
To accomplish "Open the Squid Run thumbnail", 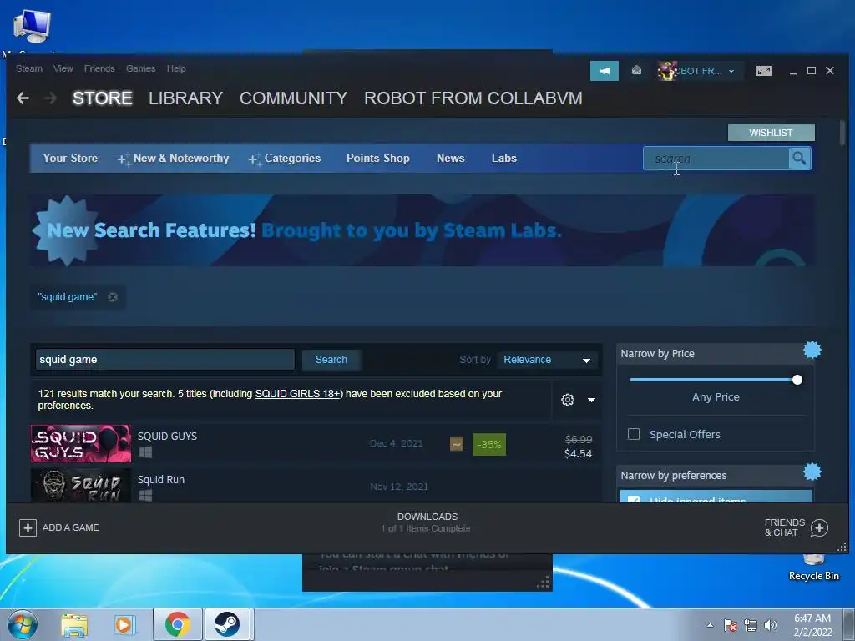I will pyautogui.click(x=81, y=485).
